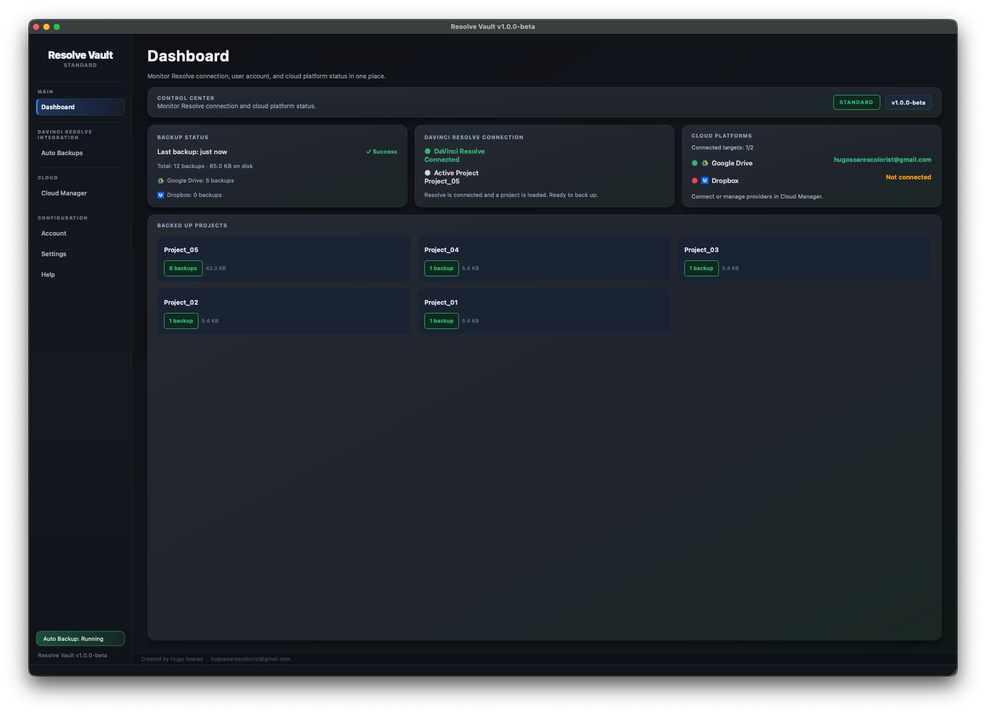The image size is (986, 714).
Task: Click the footer email hugosoarescolorist@gmail.com
Action: (250, 659)
